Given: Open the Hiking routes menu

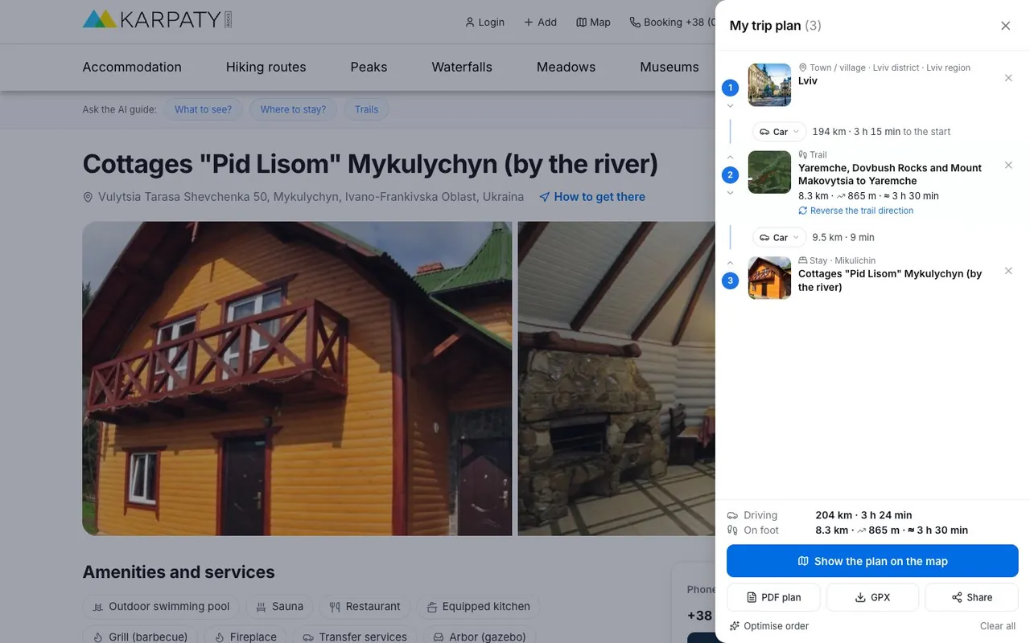Looking at the screenshot, I should [266, 67].
